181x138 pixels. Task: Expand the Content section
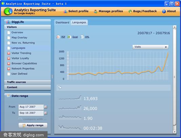[x=28, y=87]
